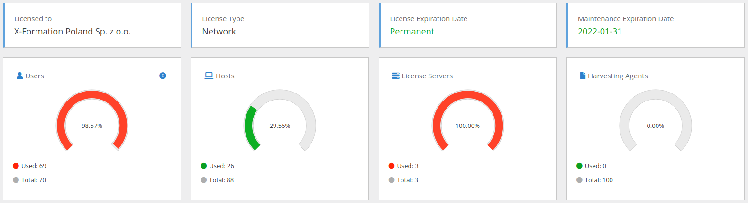Click the License Servers stack icon
The height and width of the screenshot is (203, 748).
pos(396,76)
